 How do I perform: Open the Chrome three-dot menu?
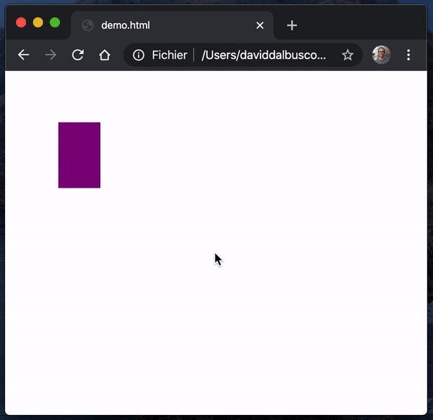[x=408, y=55]
